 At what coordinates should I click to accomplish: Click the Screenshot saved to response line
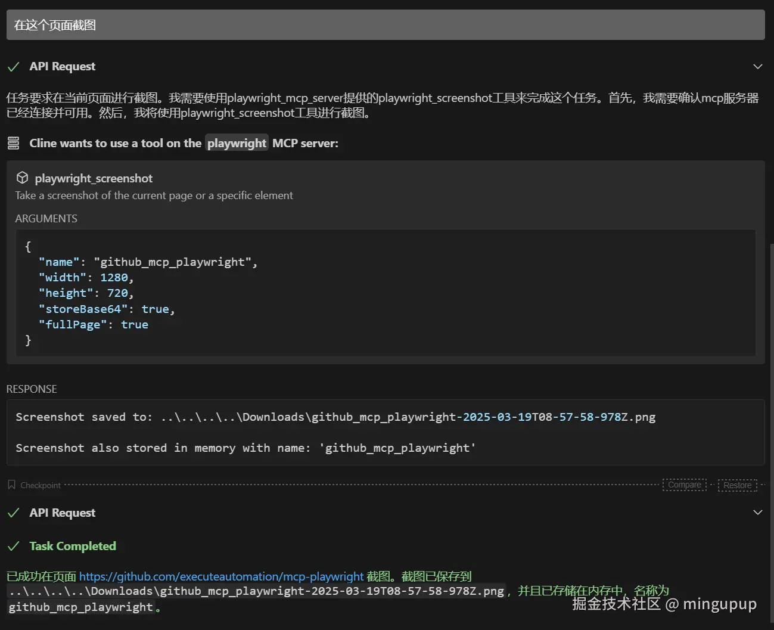tap(335, 417)
